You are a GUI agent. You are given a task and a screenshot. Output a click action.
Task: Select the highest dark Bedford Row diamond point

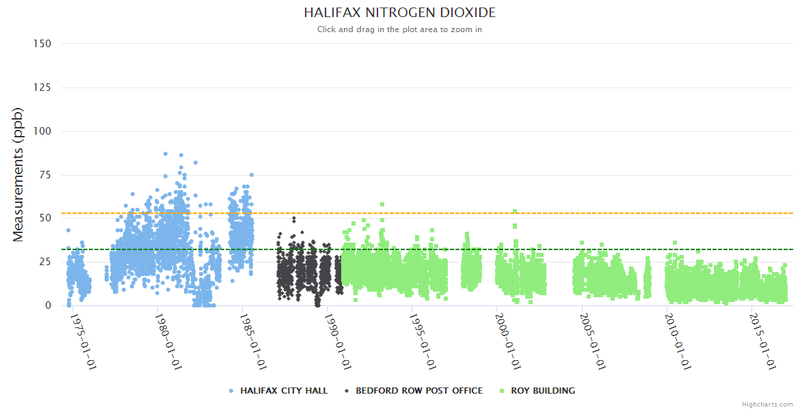[294, 219]
